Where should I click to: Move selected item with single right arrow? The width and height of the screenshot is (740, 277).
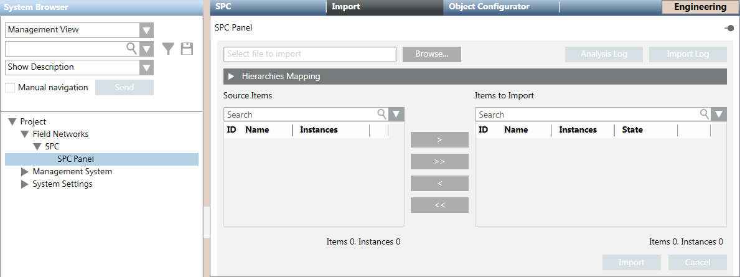439,140
